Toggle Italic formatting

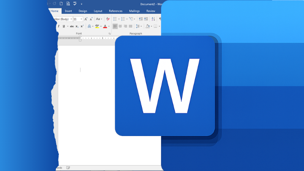coord(59,26)
